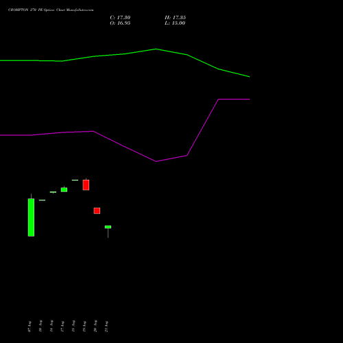Image resolution: width=343 pixels, height=343 pixels.
Task: Click the red candle above 20 Aug
Action: [97, 211]
